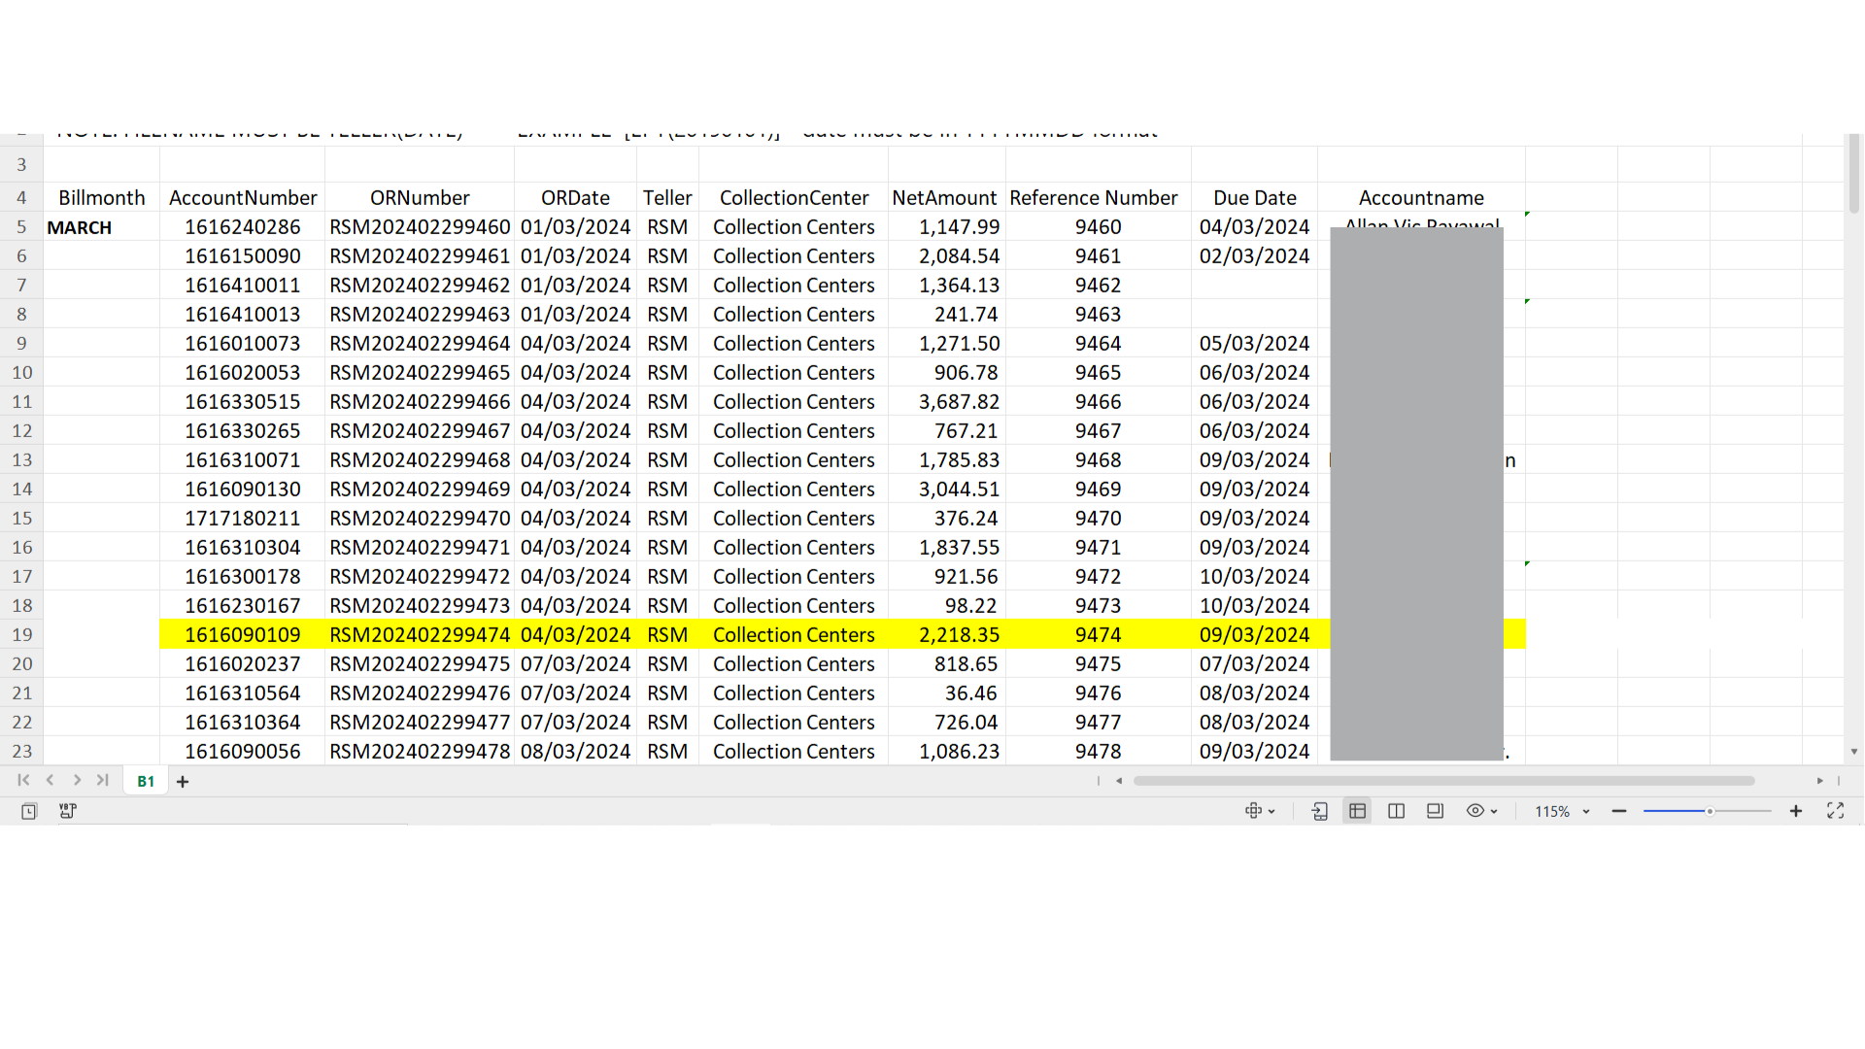The height and width of the screenshot is (1049, 1865).
Task: Select reference number 9474
Action: (x=1099, y=634)
